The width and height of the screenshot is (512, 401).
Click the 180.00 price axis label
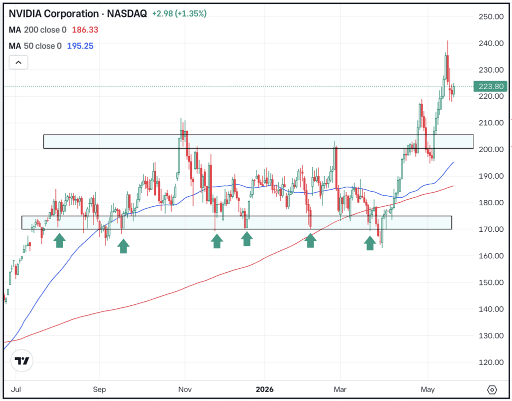coord(491,203)
